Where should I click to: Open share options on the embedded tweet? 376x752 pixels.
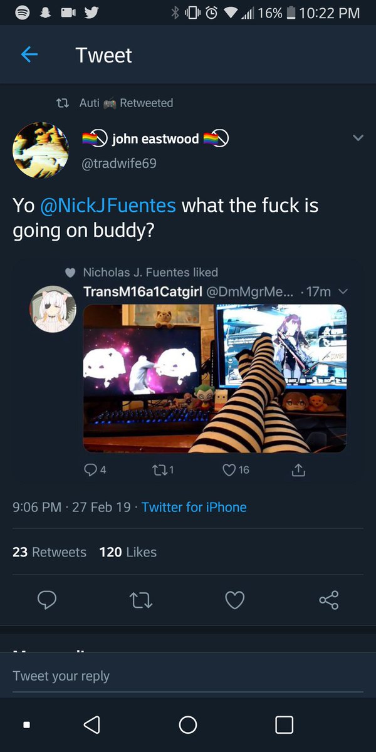click(x=298, y=470)
